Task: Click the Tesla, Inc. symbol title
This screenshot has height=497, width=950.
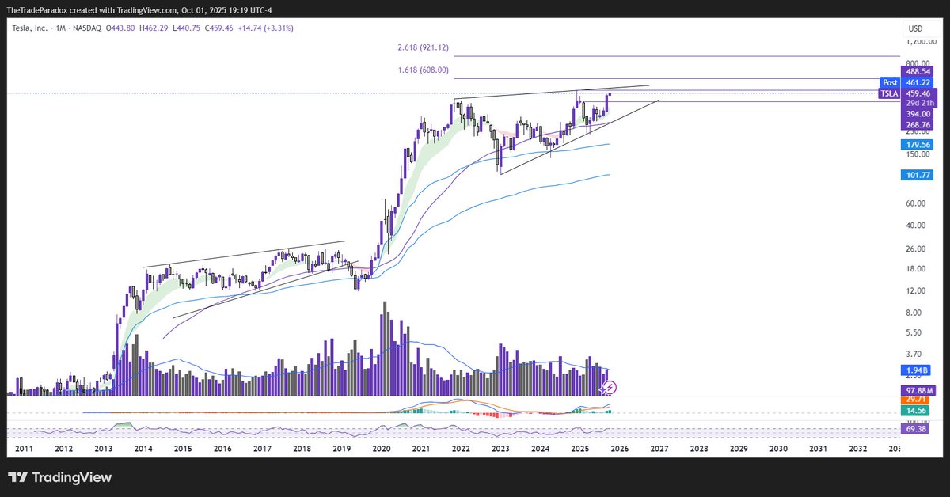Action: (31, 28)
